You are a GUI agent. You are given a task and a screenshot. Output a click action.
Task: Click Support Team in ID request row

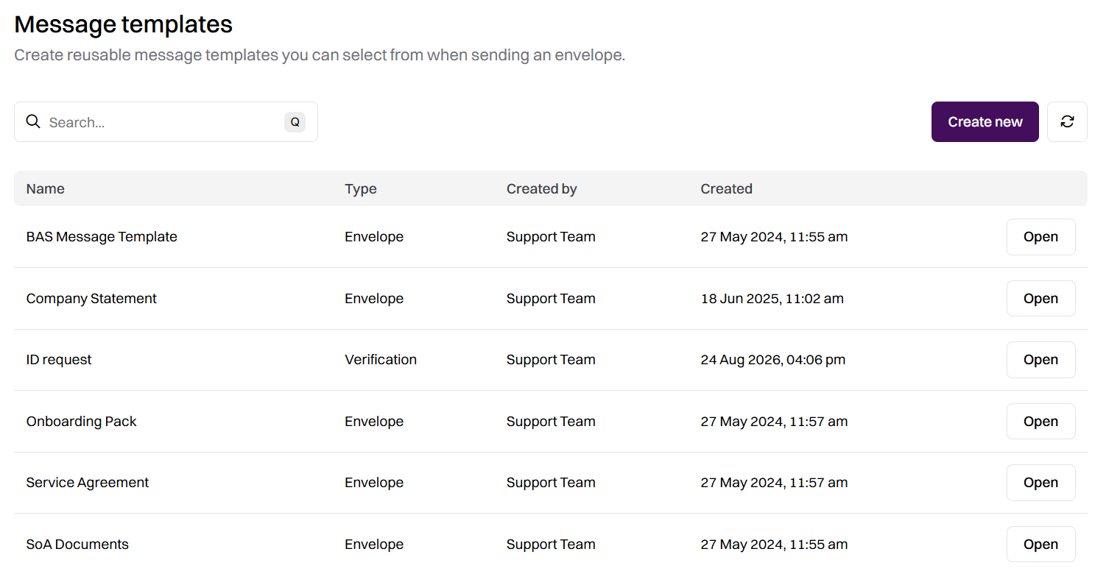click(551, 360)
